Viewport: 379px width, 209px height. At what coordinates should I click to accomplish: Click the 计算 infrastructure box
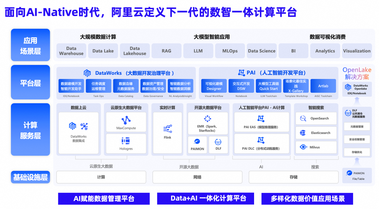(101, 177)
